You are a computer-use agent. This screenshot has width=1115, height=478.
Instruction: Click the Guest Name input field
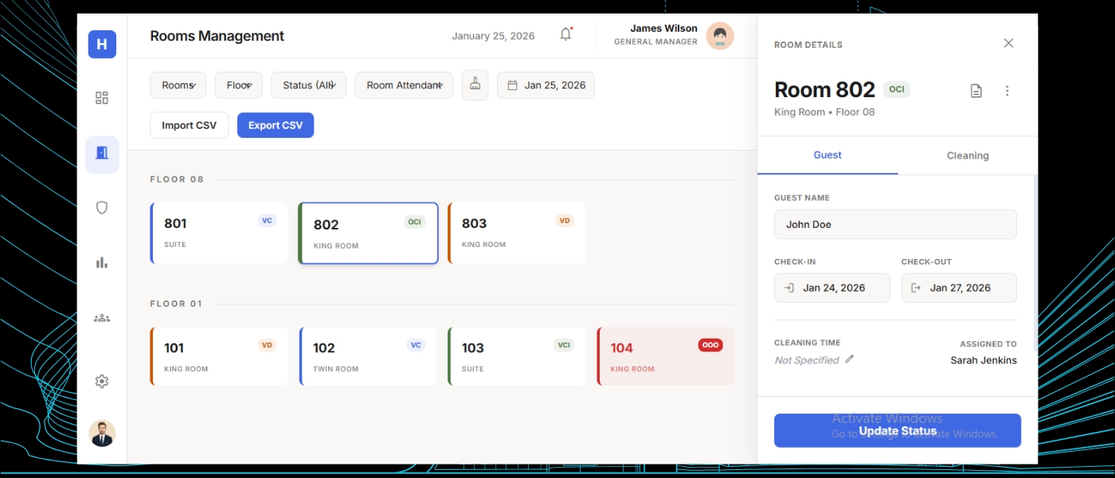coord(895,225)
